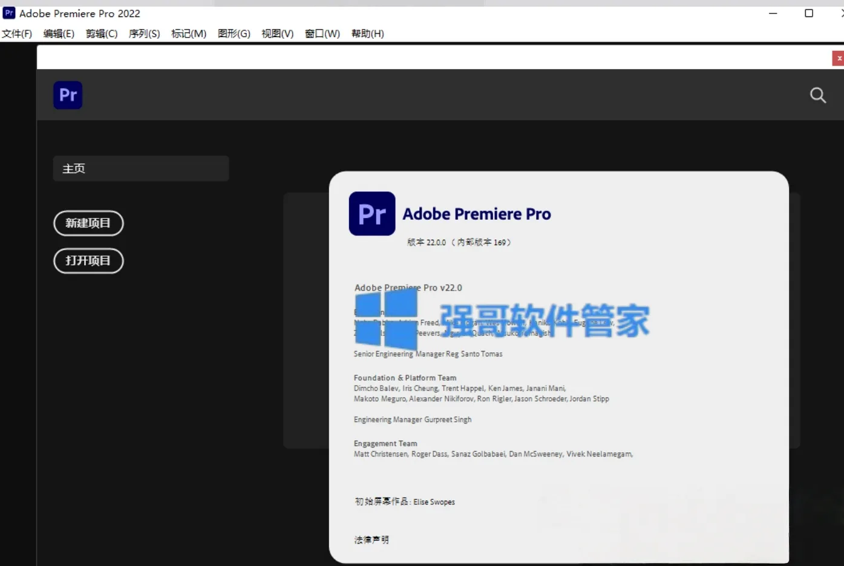The width and height of the screenshot is (844, 566).
Task: Click "Senior Engineering Manager Reg Santo Tomas" text
Action: [428, 354]
